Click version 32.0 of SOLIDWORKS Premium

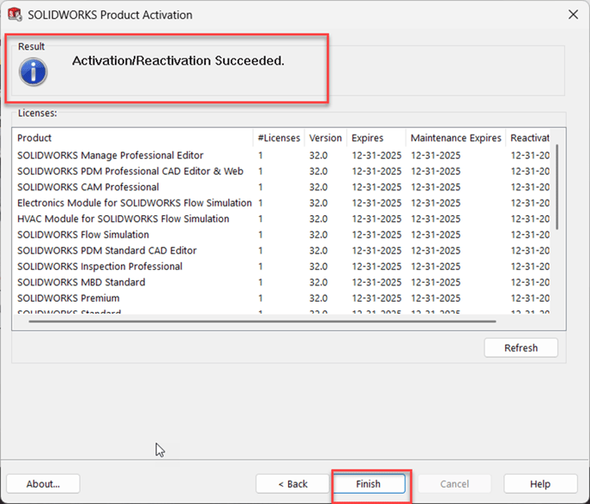[318, 298]
